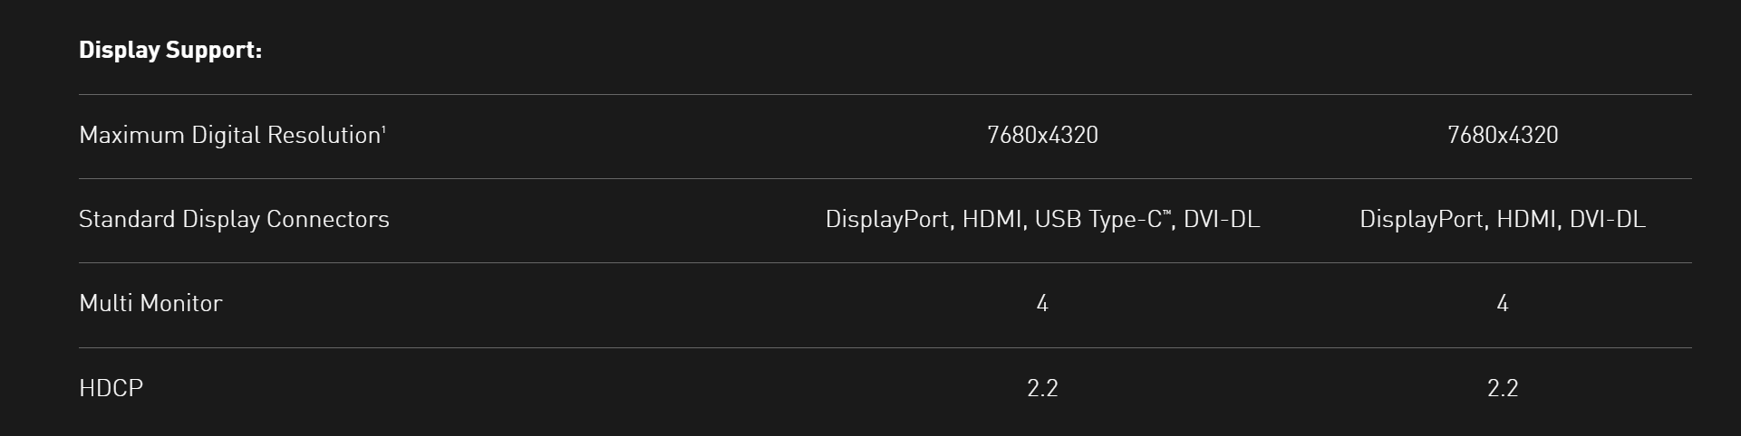Click the Display Support heading
This screenshot has height=436, width=1741.
pos(170,51)
